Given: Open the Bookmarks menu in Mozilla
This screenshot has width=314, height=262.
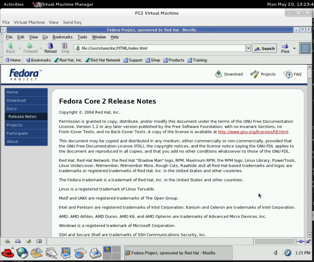Looking at the screenshot, I should pyautogui.click(x=62, y=37).
